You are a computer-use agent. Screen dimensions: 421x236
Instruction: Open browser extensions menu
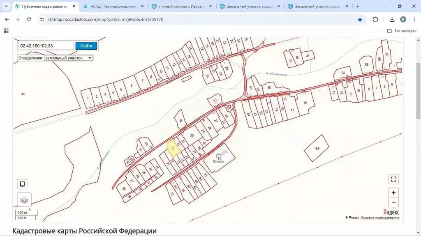[x=375, y=19]
